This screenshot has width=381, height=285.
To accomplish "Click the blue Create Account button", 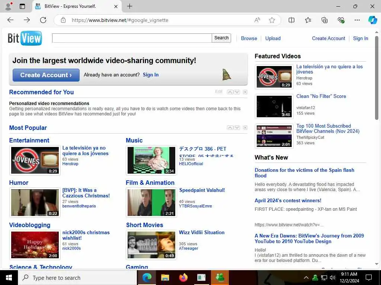I will coord(46,75).
